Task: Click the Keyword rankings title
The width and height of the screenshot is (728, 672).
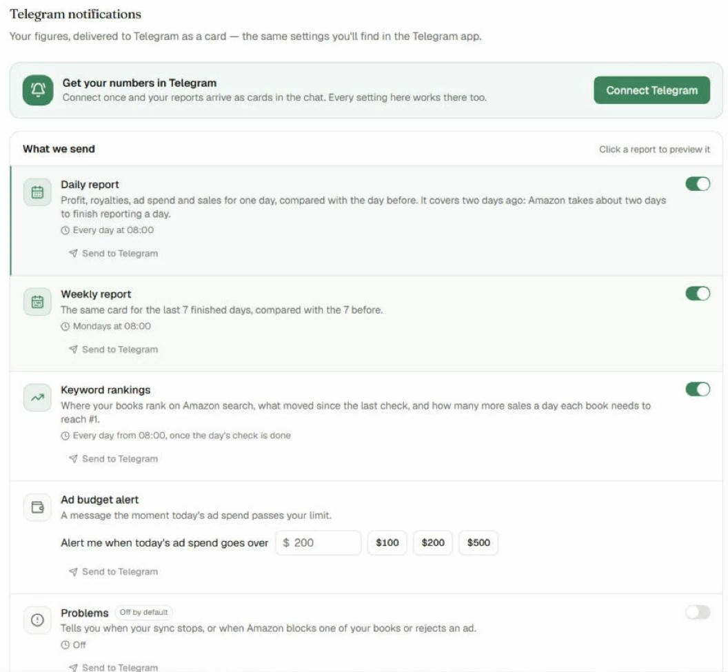Action: (105, 390)
